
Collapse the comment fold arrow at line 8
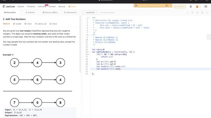(89, 35)
